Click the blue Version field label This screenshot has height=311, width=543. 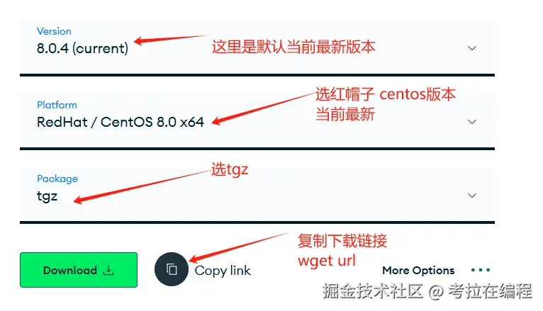tap(54, 31)
